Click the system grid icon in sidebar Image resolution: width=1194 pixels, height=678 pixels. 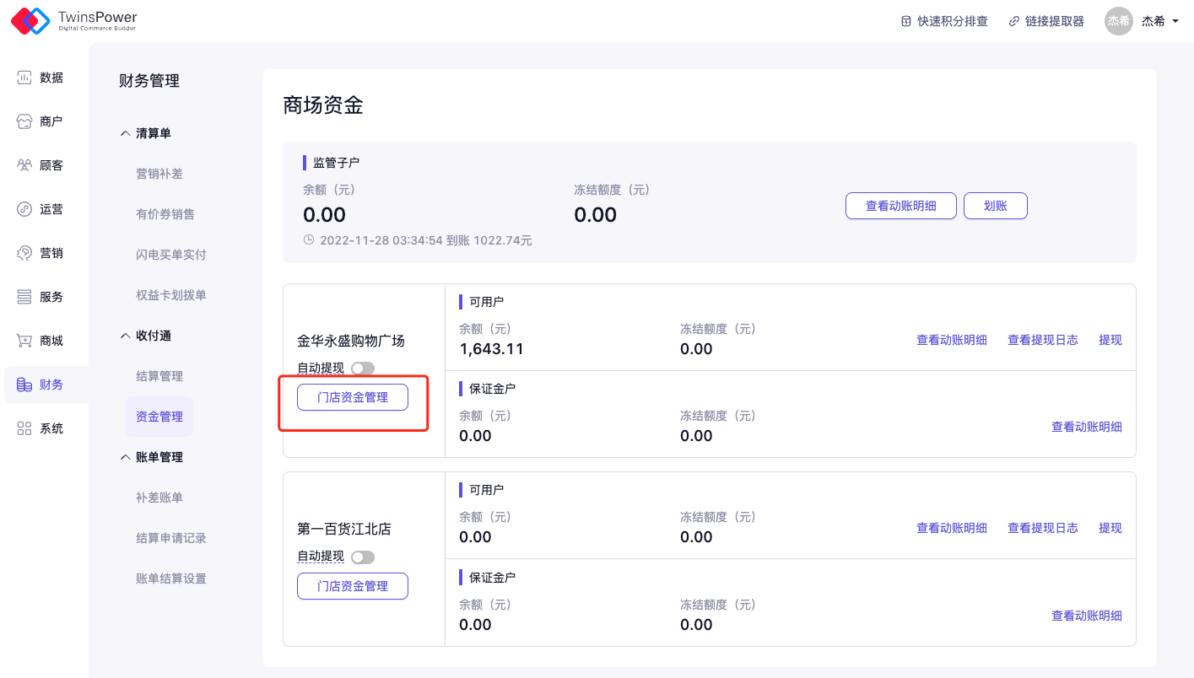click(x=24, y=428)
